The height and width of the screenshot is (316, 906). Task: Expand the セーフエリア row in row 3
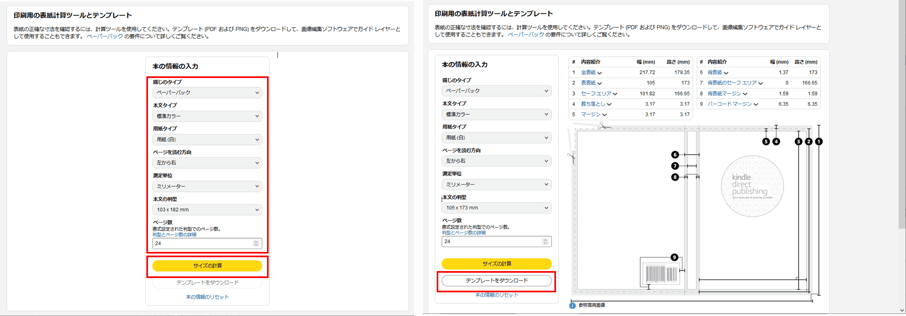(599, 94)
